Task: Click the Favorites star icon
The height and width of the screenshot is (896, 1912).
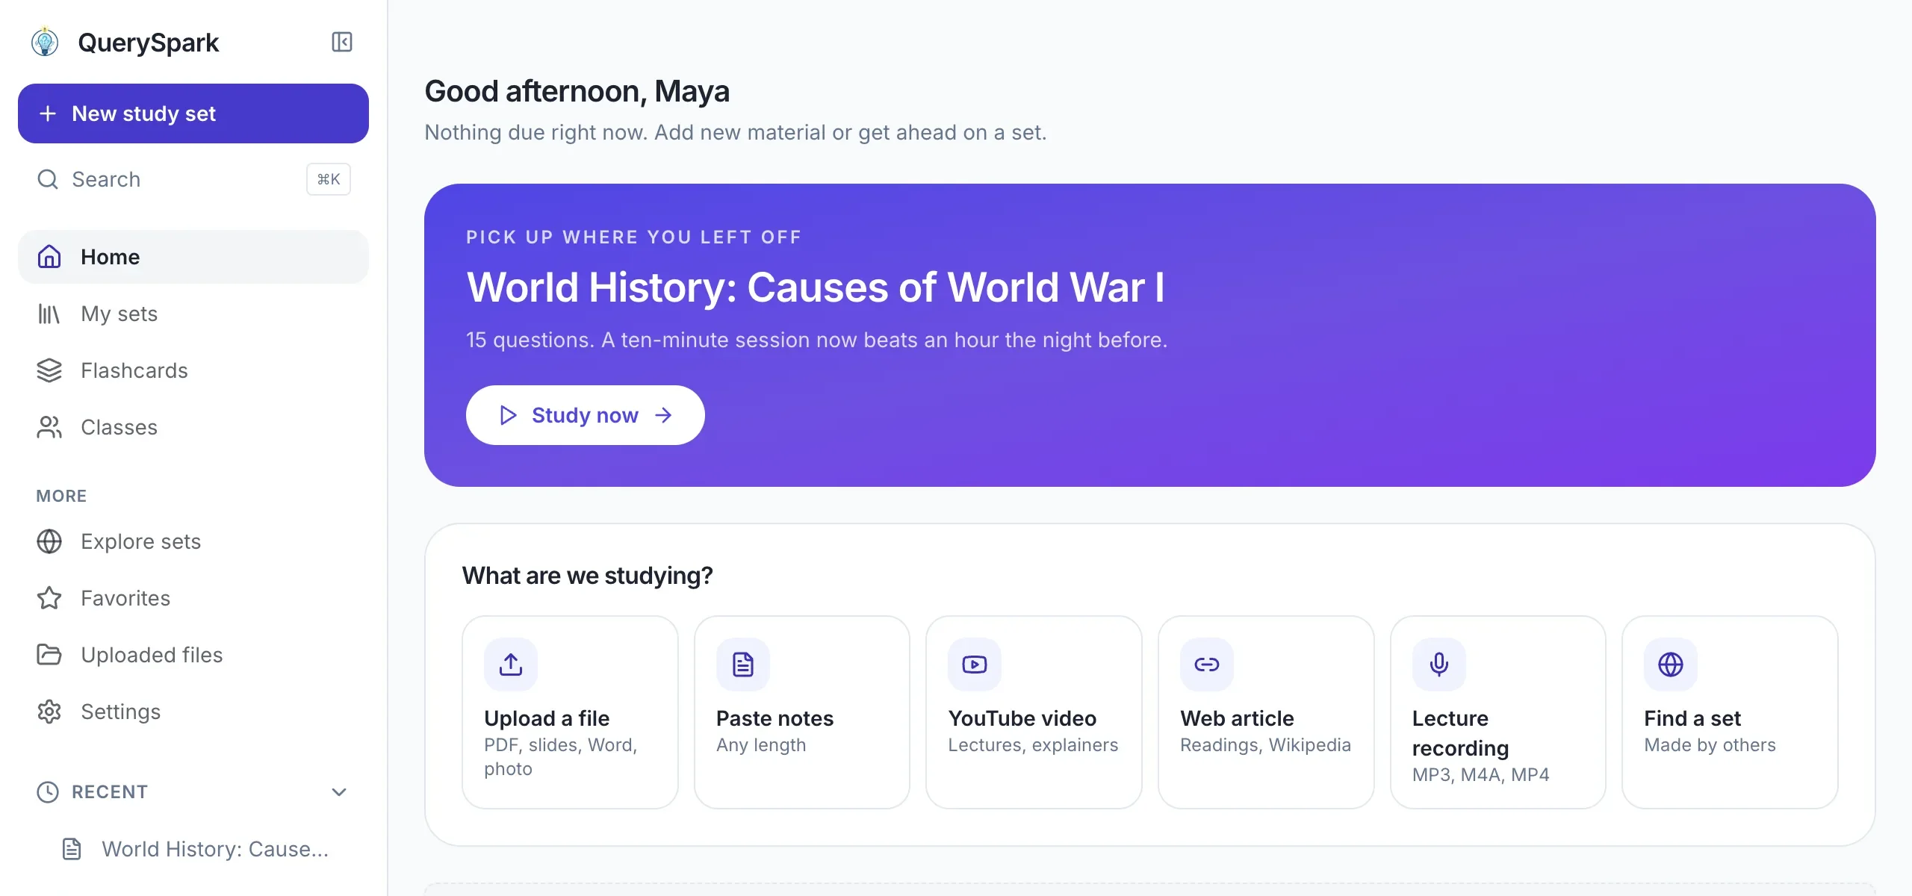Action: click(x=49, y=598)
